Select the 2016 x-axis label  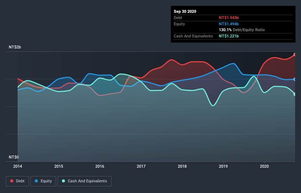[100, 166]
